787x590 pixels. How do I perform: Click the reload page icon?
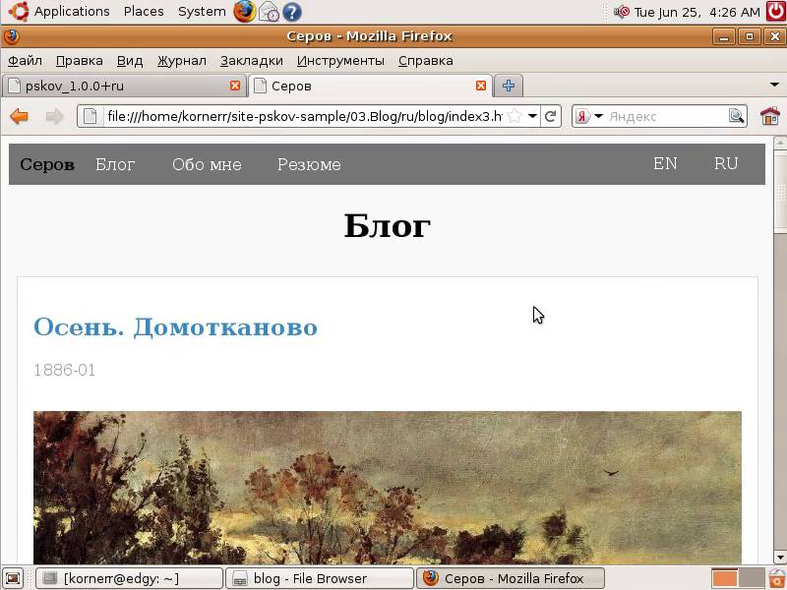tap(551, 116)
